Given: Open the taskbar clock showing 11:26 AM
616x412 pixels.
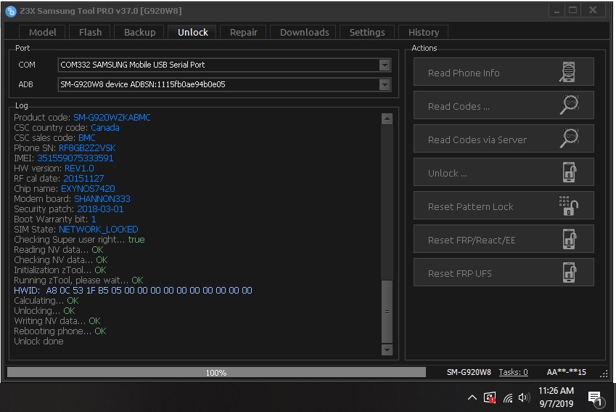Looking at the screenshot, I should coord(556,397).
